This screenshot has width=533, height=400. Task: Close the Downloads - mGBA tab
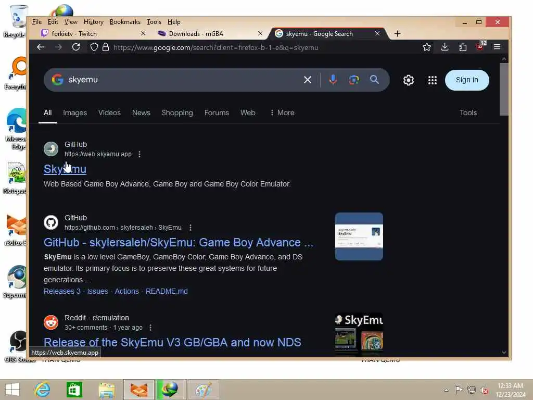(x=260, y=33)
